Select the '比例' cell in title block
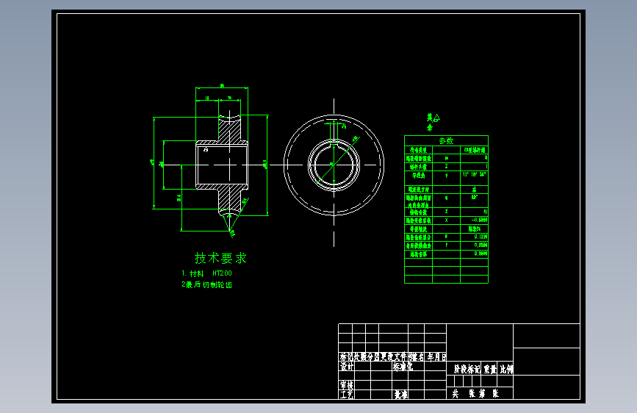This screenshot has width=637, height=413. tap(506, 369)
